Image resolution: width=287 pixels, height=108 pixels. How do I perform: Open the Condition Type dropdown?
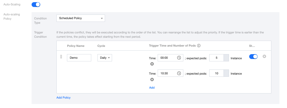tap(80, 18)
